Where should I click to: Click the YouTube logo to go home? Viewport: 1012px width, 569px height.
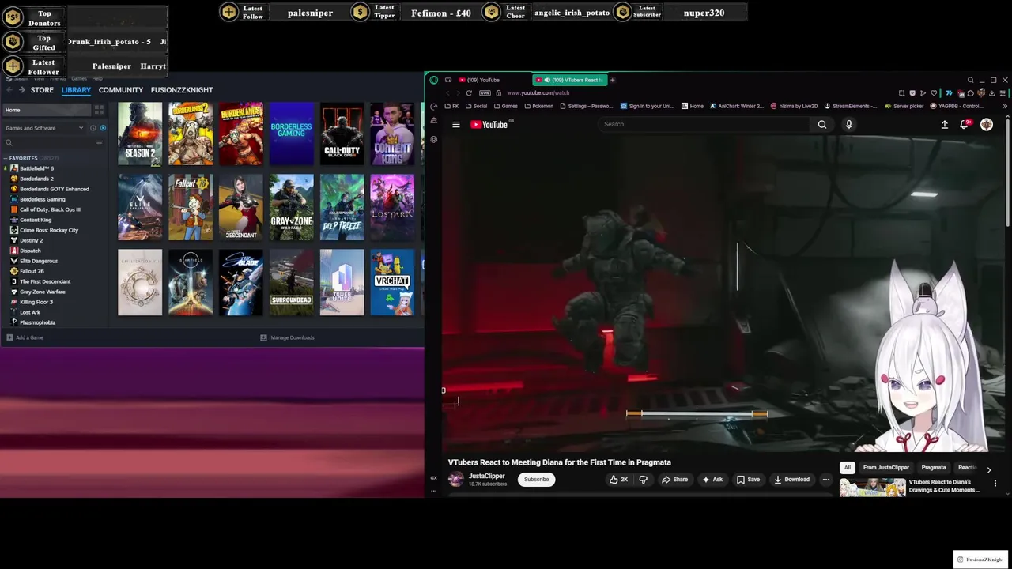[489, 124]
